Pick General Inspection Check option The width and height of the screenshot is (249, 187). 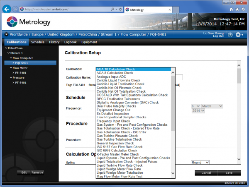point(134,143)
